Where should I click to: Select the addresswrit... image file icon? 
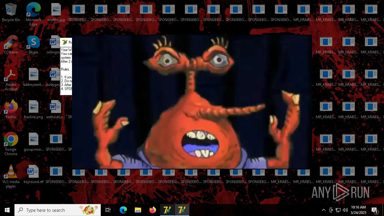coord(33,77)
